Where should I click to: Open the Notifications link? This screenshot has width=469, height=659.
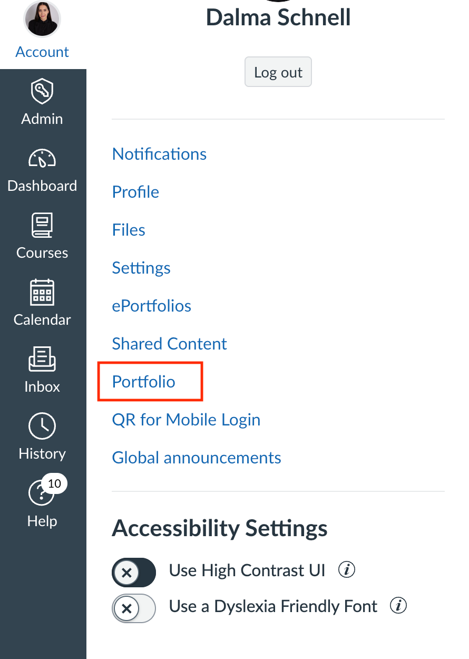(159, 154)
